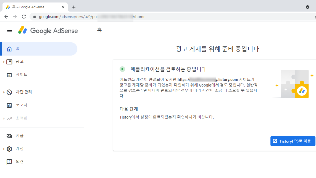
Task: Expand the 최적화 menu arrow
Action: (4, 119)
